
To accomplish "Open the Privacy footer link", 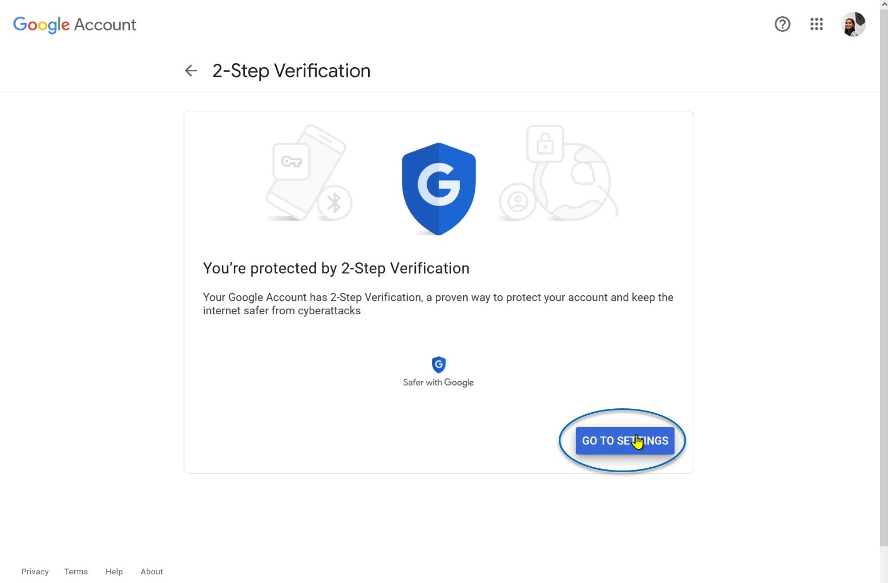I will [x=35, y=572].
